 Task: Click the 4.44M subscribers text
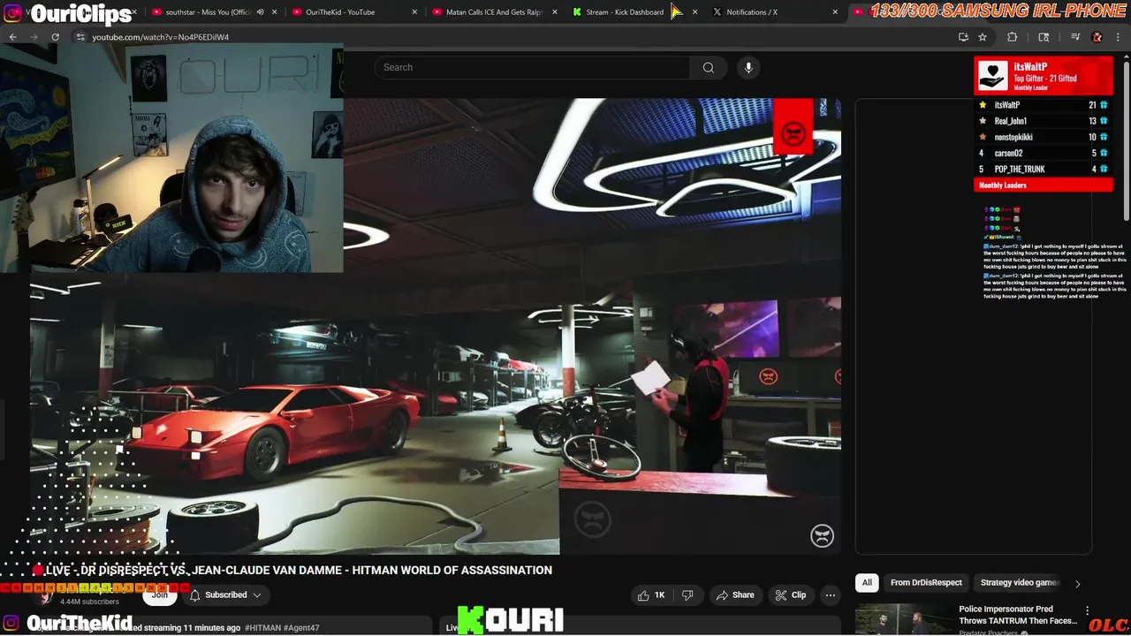(x=89, y=602)
